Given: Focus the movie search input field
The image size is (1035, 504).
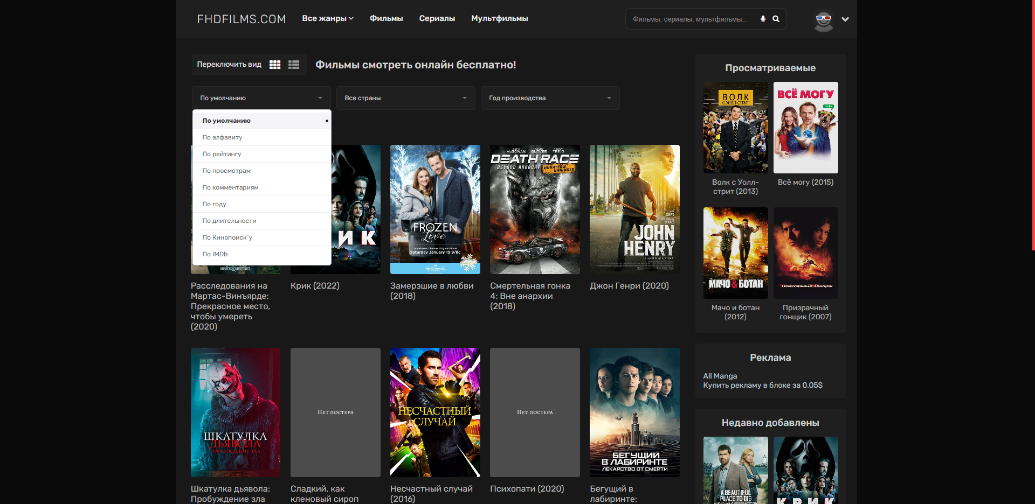Looking at the screenshot, I should [x=693, y=19].
